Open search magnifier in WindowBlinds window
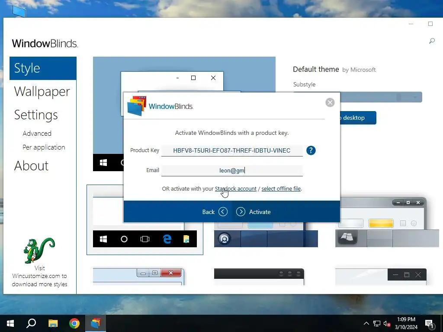Image resolution: width=443 pixels, height=332 pixels. click(432, 41)
